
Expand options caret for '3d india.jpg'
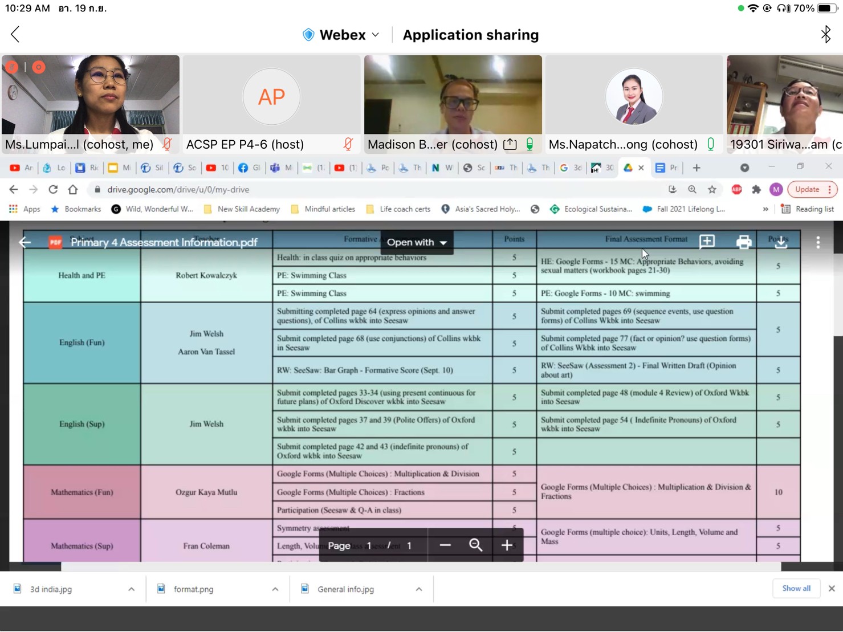tap(132, 589)
